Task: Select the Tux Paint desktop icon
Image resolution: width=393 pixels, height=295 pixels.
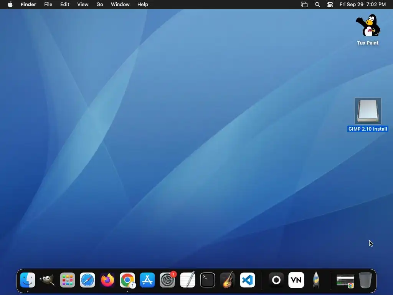Action: point(368,25)
